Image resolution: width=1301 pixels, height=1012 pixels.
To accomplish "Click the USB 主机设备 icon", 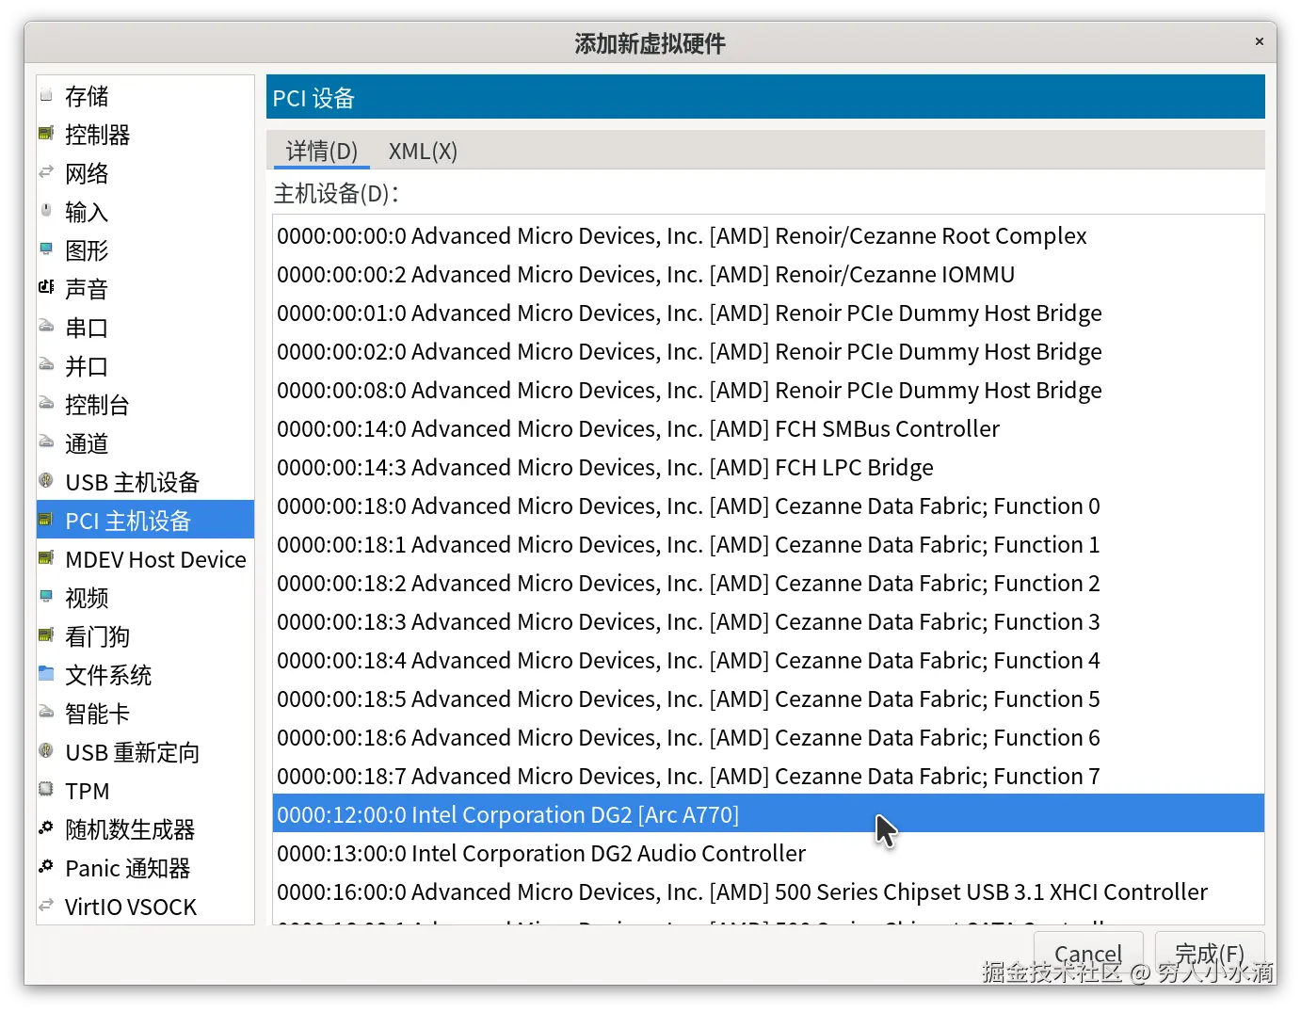I will [x=46, y=481].
